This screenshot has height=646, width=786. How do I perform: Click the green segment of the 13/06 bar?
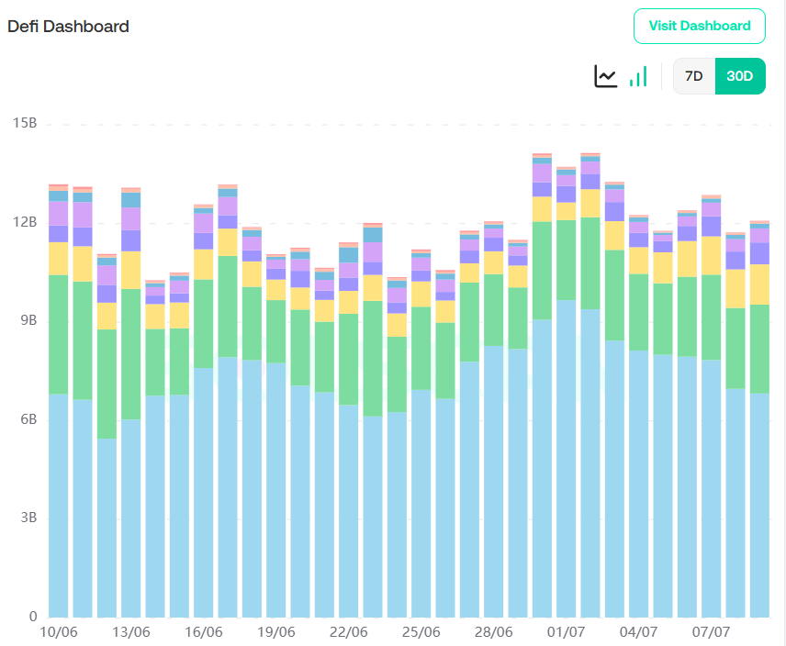pos(131,353)
